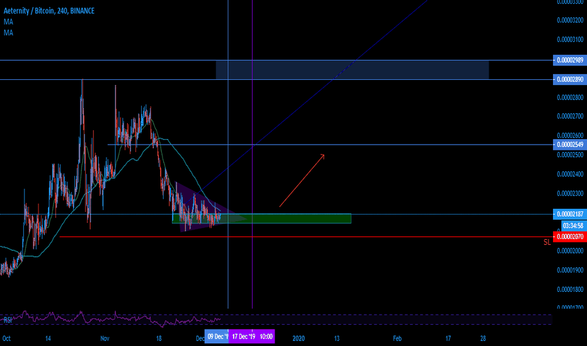Viewport: 587px width, 346px height.
Task: Click the current price label 0.00002187
Action: 570,215
